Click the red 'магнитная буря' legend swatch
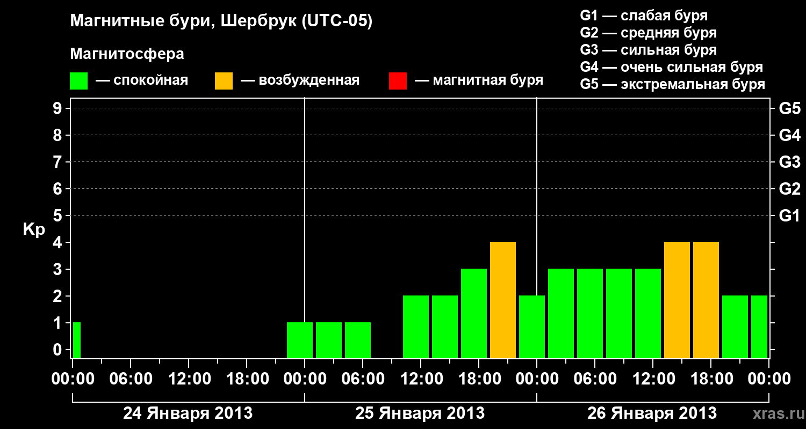806x429 pixels. pyautogui.click(x=398, y=81)
